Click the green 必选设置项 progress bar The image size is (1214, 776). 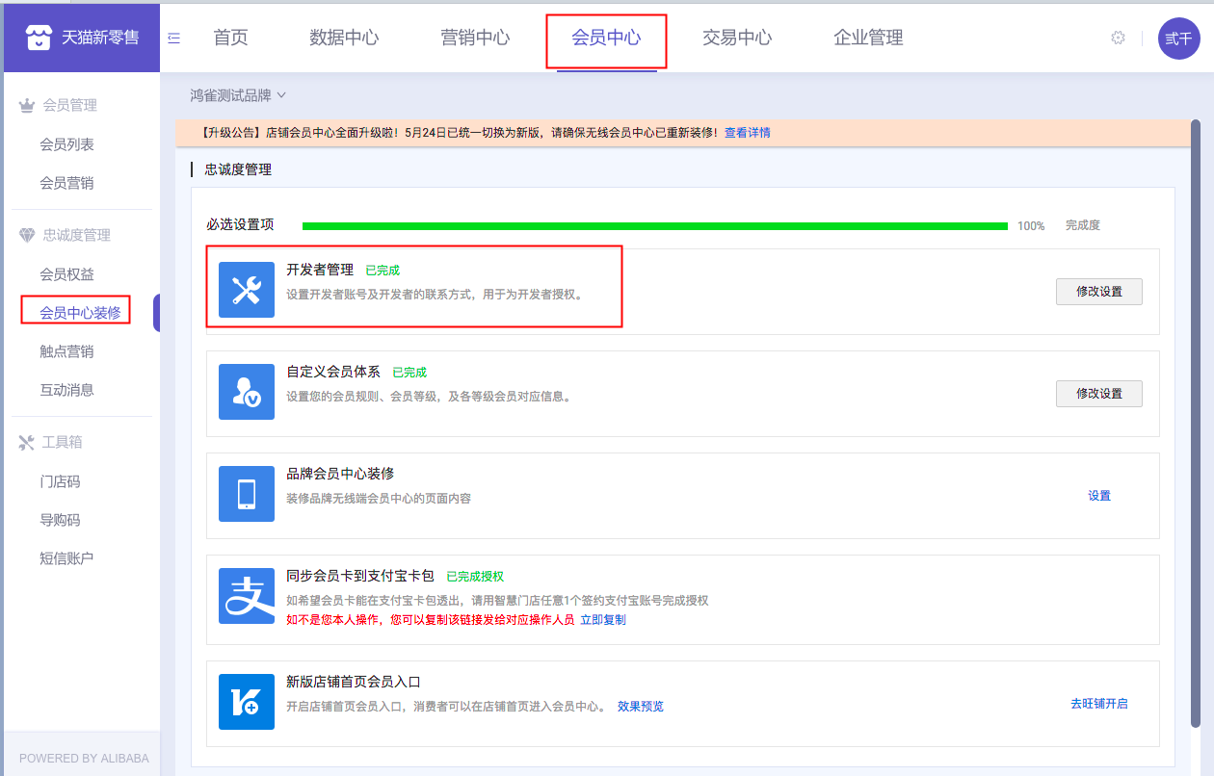(655, 225)
